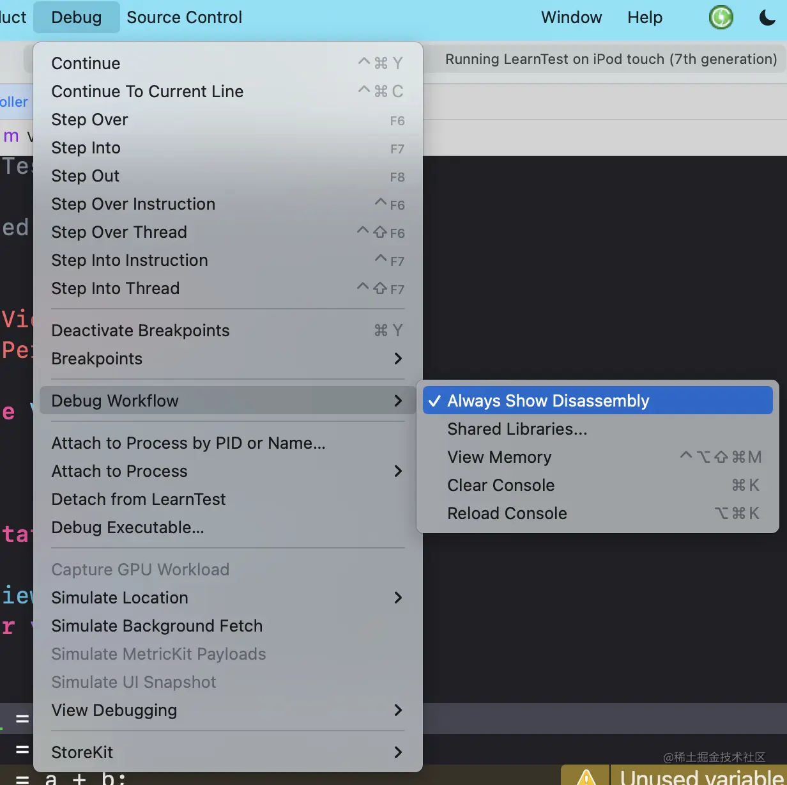This screenshot has width=787, height=785.
Task: Click the yellow warning triangle icon
Action: [586, 777]
